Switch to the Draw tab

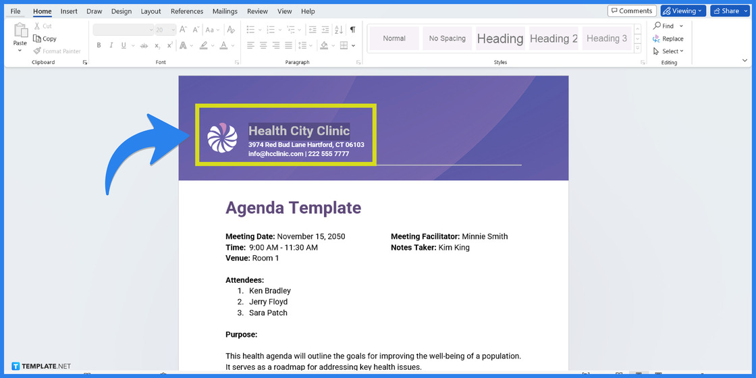point(94,11)
